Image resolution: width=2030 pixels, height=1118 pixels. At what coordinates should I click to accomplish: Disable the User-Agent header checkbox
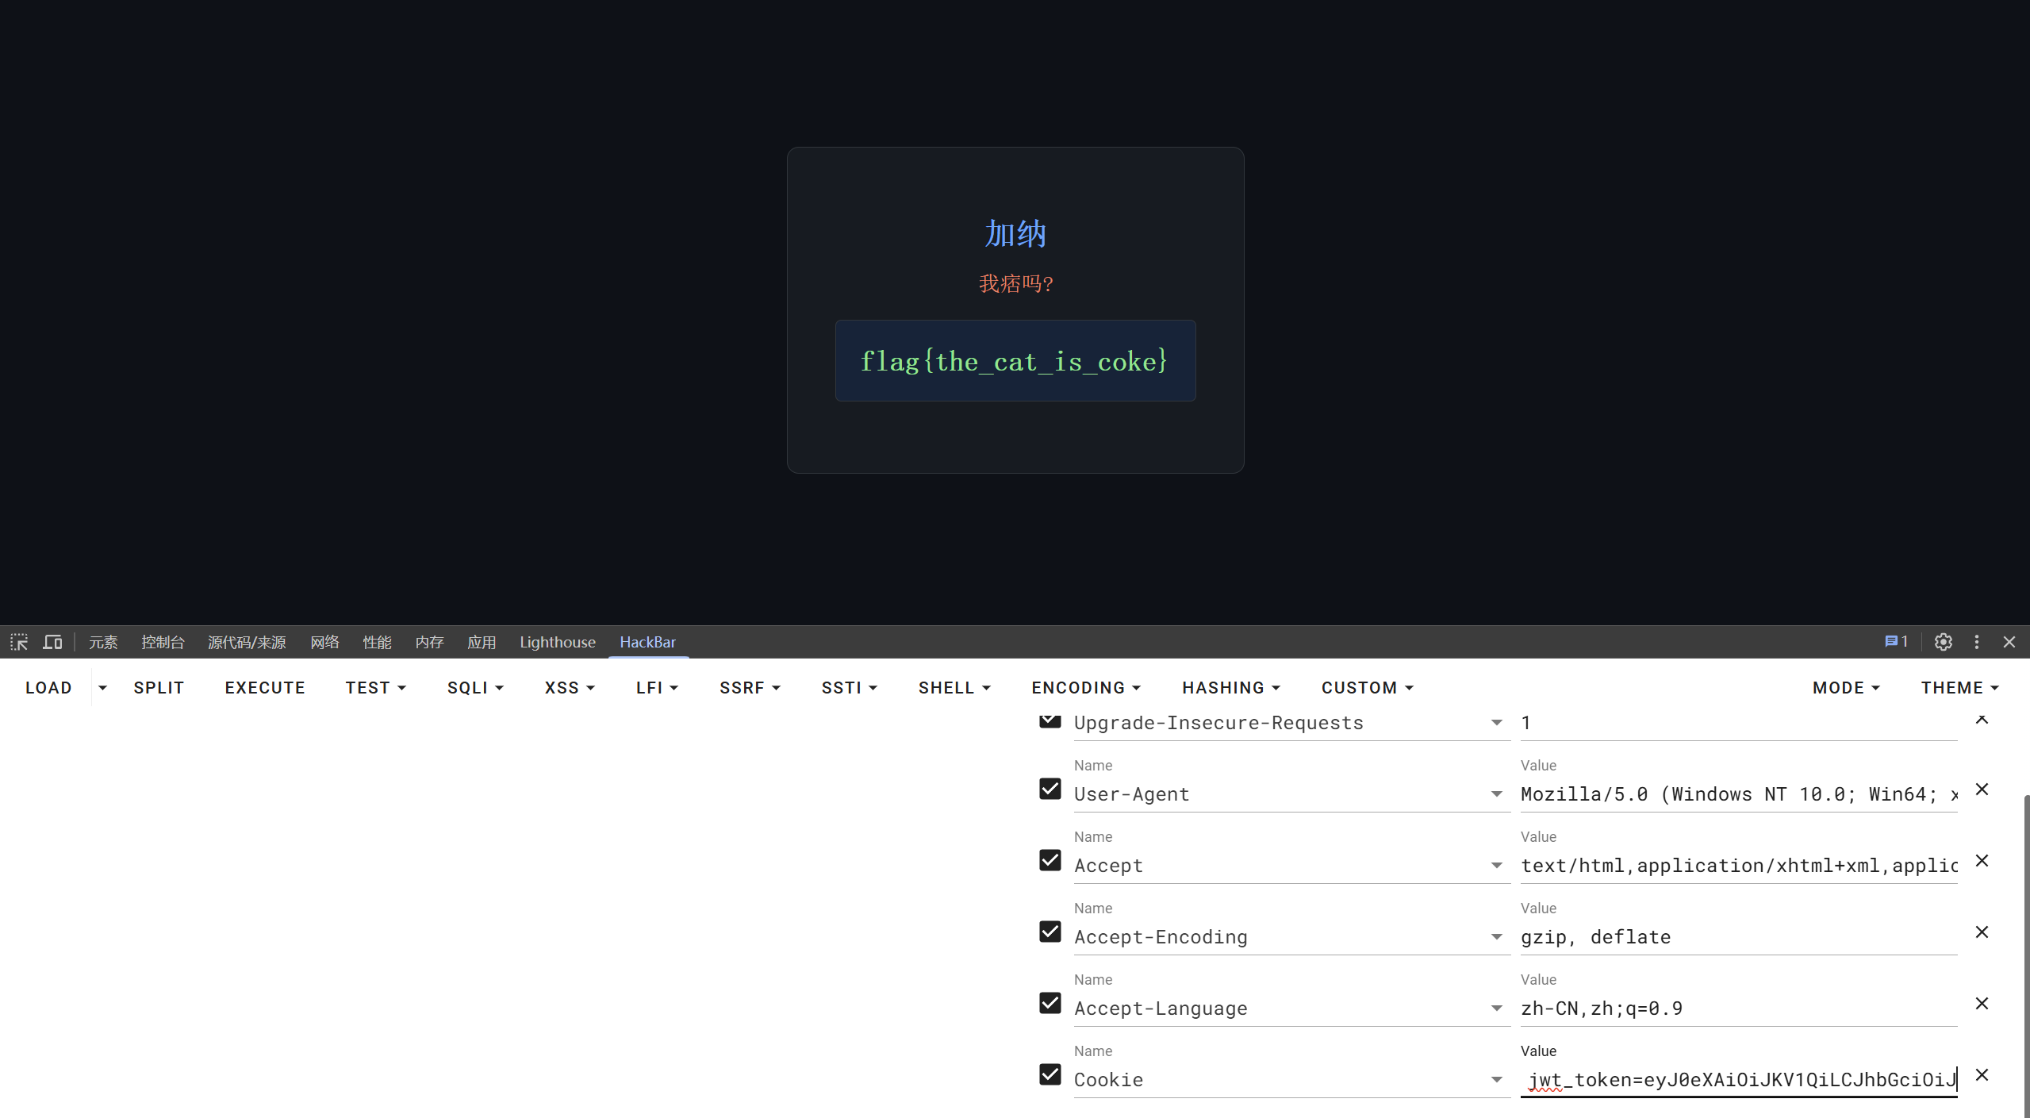click(1050, 789)
